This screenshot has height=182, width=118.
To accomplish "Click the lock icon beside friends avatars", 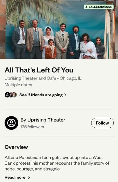I will coord(7,95).
